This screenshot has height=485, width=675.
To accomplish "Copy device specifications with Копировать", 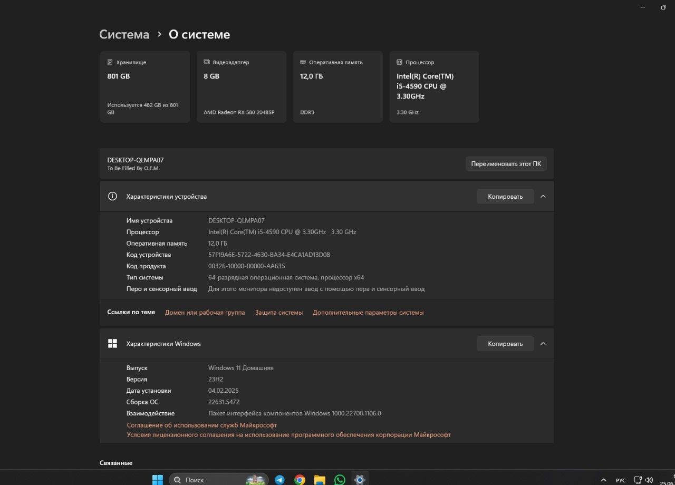I will click(505, 197).
